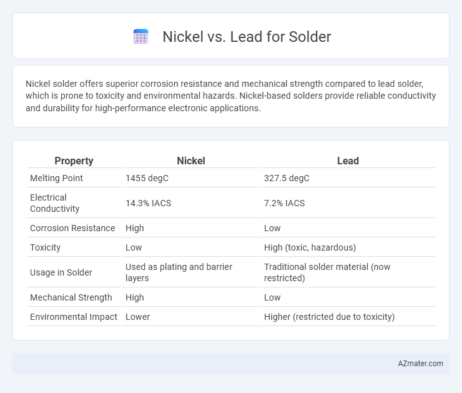Image resolution: width=462 pixels, height=393 pixels.
Task: Select the '1455 degC' cell
Action: point(147,178)
